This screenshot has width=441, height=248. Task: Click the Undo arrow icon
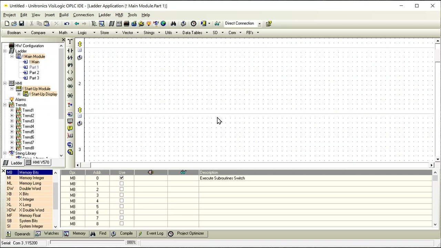point(66,23)
